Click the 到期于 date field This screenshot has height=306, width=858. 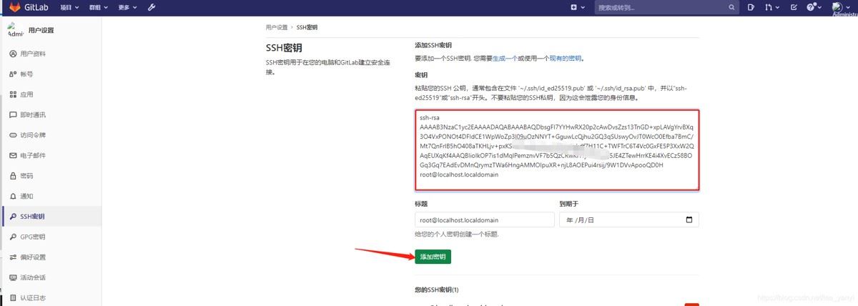click(629, 219)
